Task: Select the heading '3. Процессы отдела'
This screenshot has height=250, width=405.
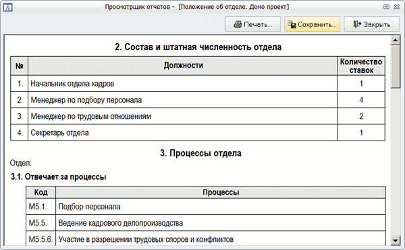Action: pos(200,153)
